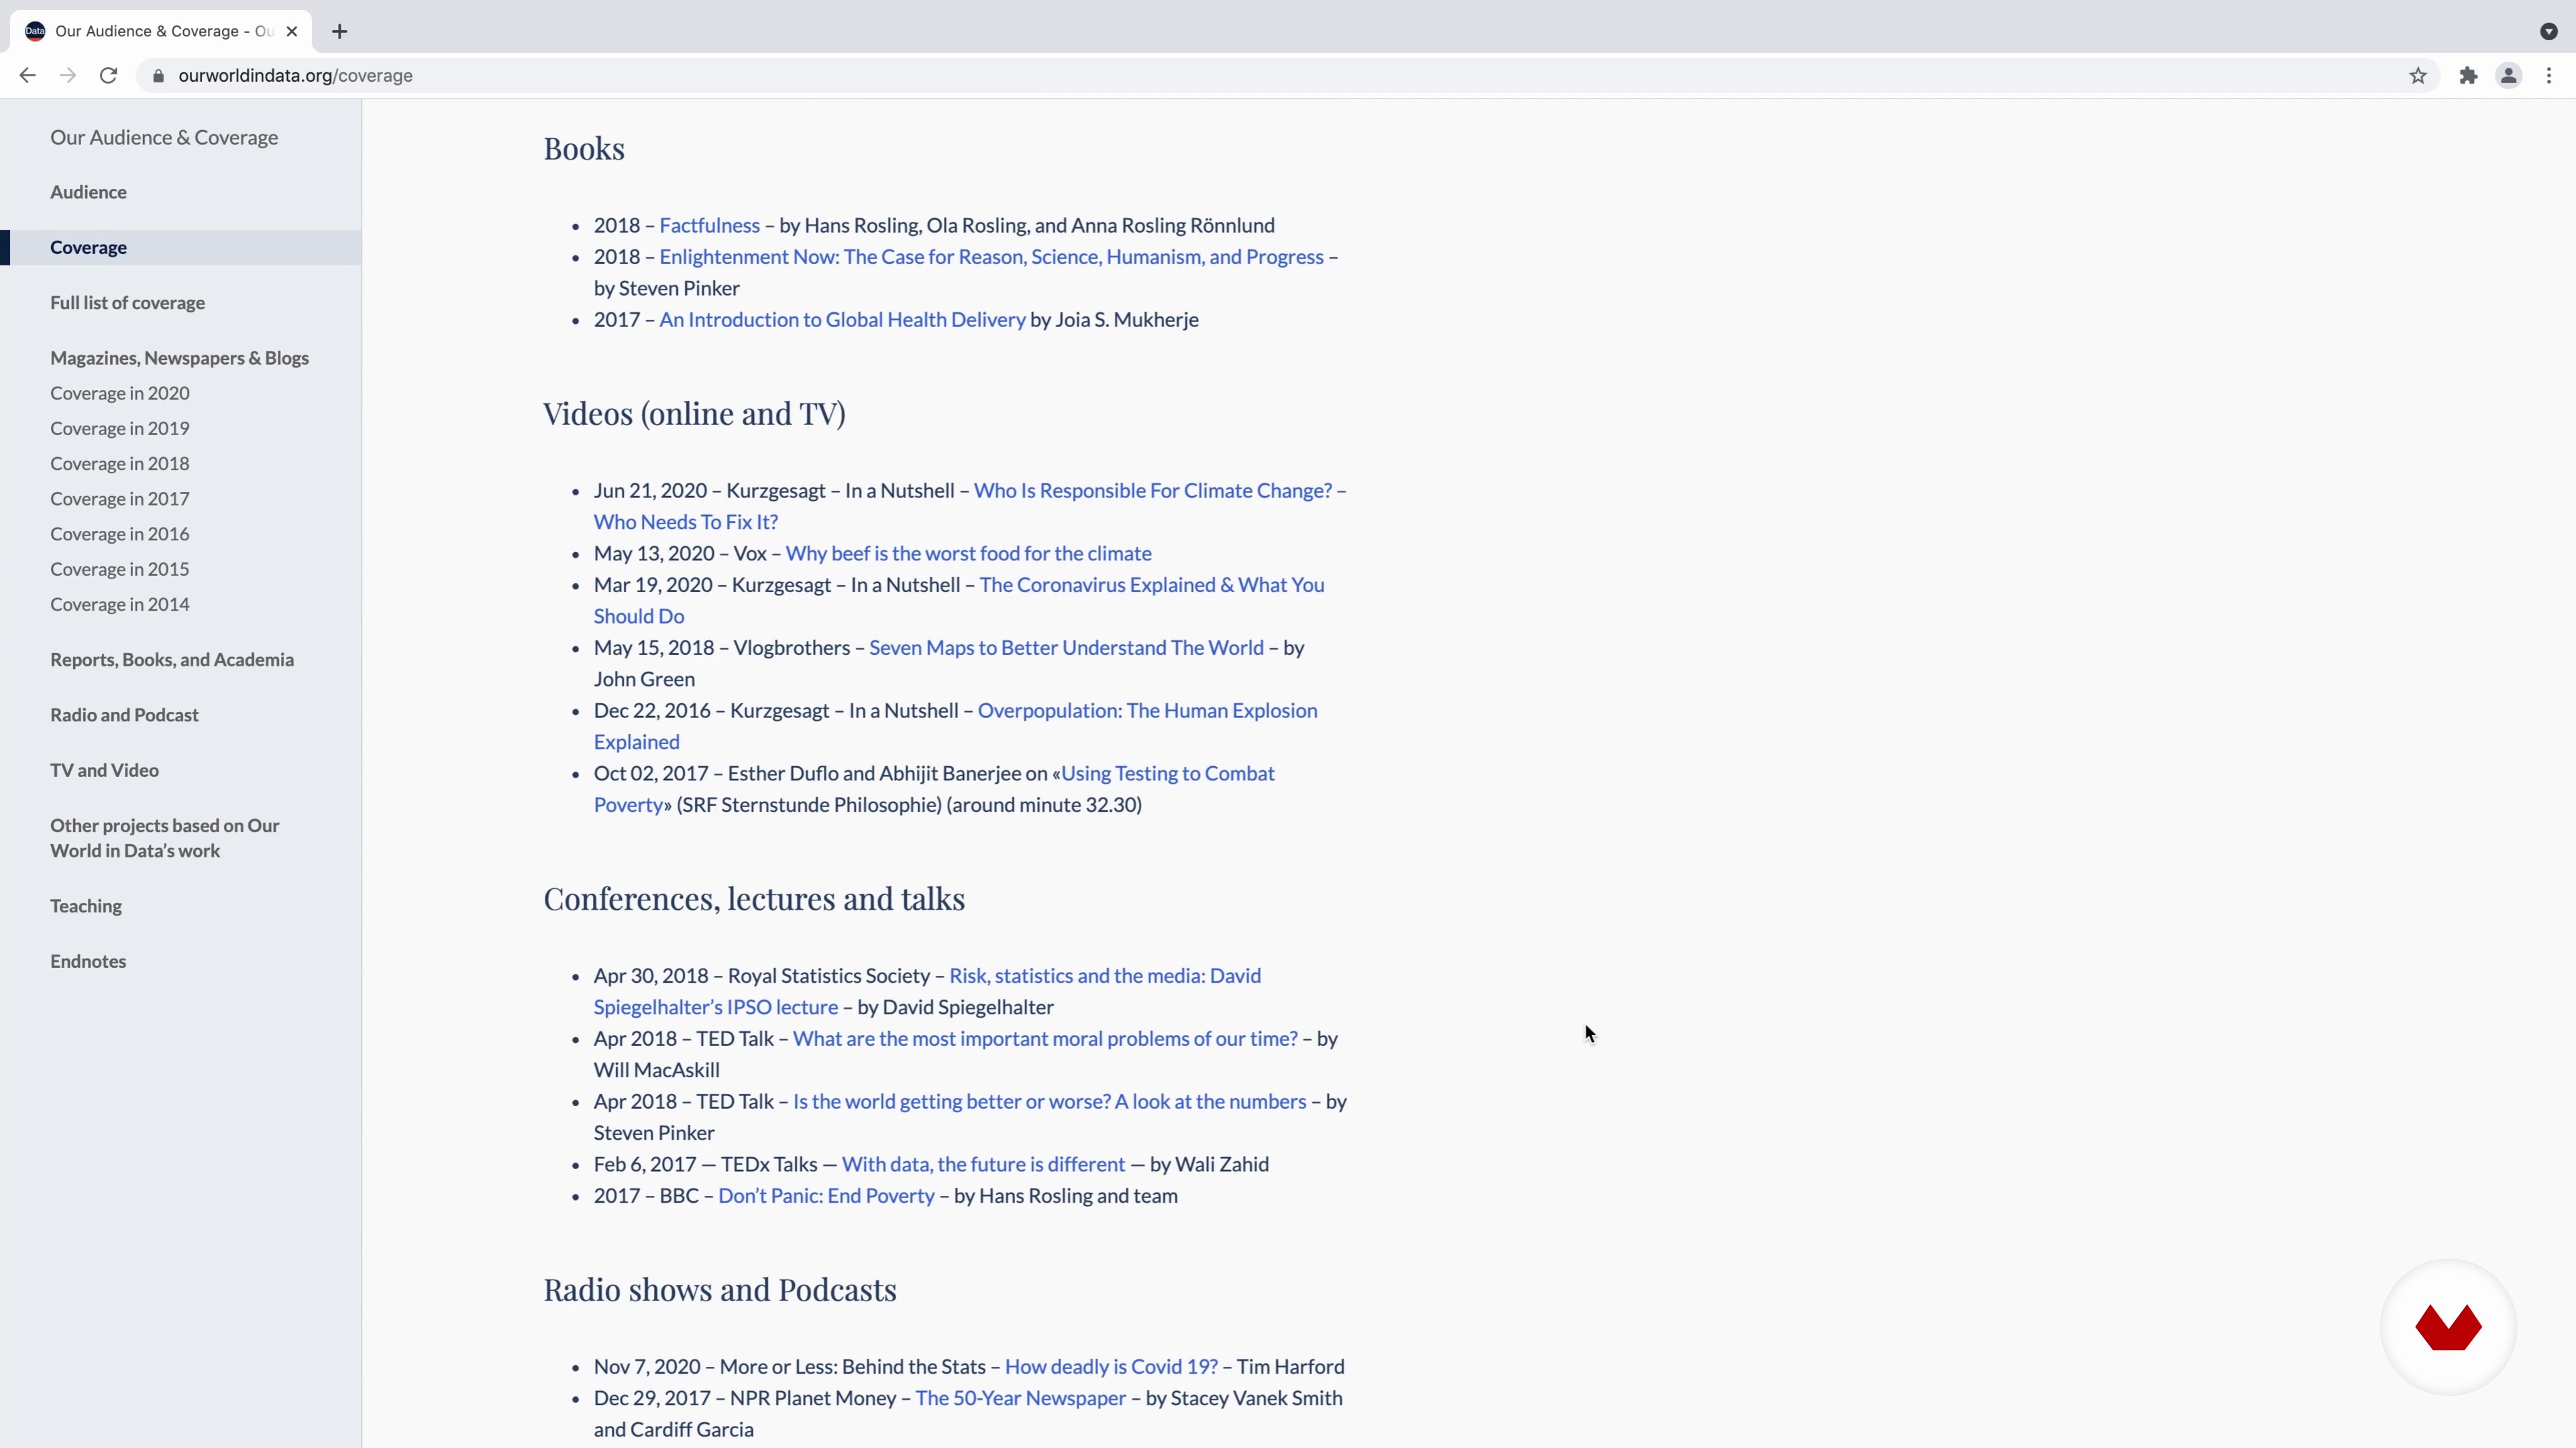Jump to TV and Video section
The image size is (2576, 1448).
(104, 770)
